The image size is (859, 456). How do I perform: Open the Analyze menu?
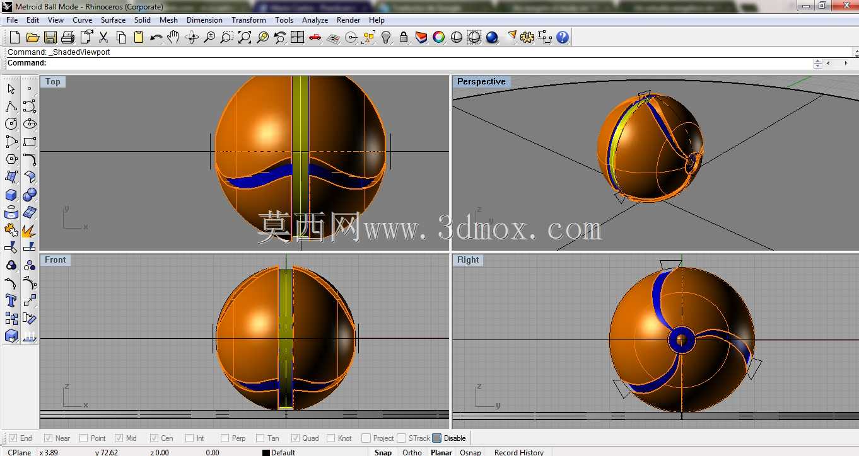[315, 20]
